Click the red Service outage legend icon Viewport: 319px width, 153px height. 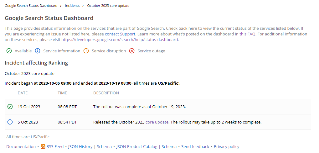point(132,51)
